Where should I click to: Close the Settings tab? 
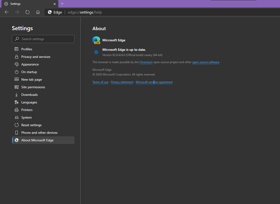point(55,4)
